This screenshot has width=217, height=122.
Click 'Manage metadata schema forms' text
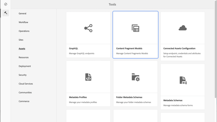pos(178,106)
